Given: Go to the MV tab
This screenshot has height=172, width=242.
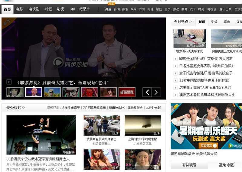Looking at the screenshot, I should point(73,9).
